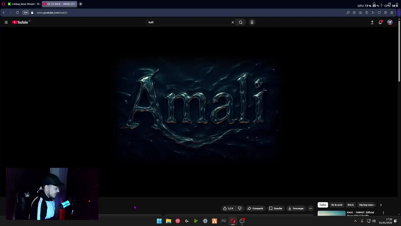Viewport: 401px width, 226px height.
Task: Clear the YouTube search box text
Action: point(233,22)
